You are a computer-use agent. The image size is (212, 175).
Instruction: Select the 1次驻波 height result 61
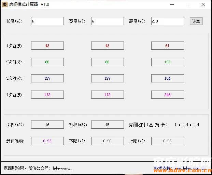pos(168,46)
